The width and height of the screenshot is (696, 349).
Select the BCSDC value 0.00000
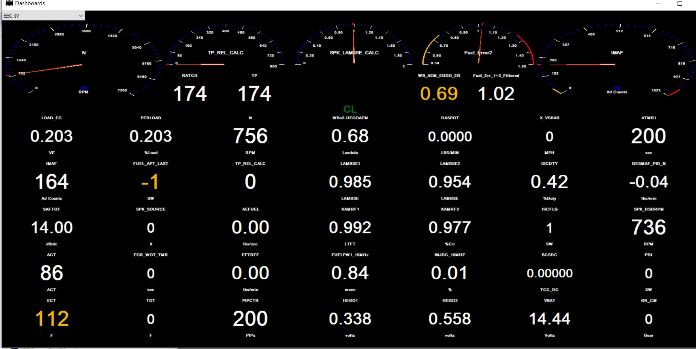[549, 273]
